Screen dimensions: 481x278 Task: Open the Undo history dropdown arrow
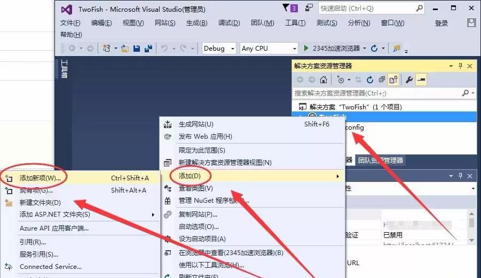[174, 49]
